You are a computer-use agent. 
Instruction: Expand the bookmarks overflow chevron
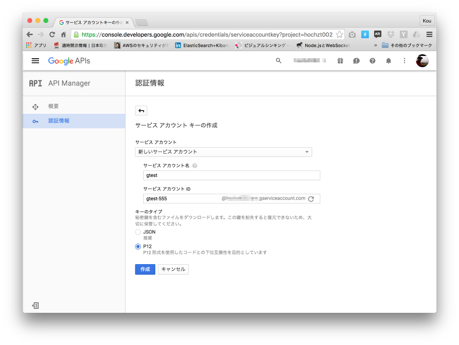(375, 45)
